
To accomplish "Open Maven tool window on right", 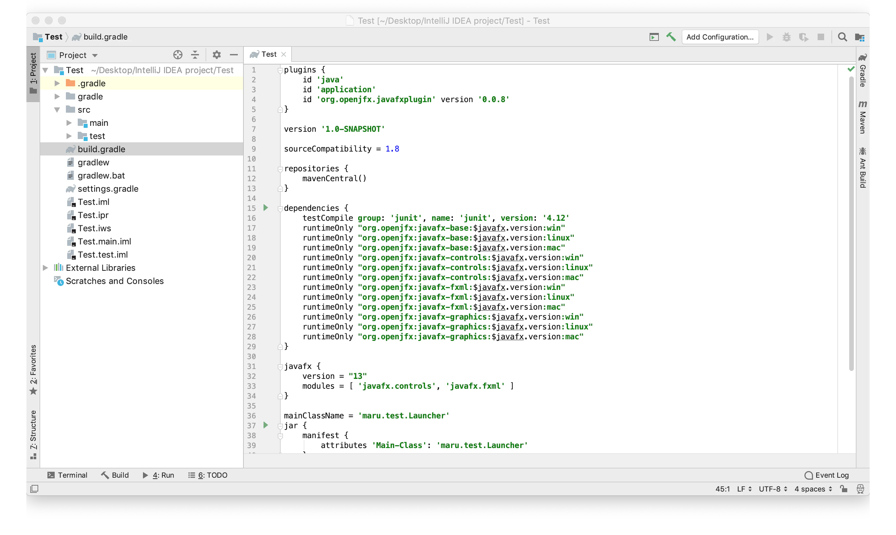I will pyautogui.click(x=862, y=118).
